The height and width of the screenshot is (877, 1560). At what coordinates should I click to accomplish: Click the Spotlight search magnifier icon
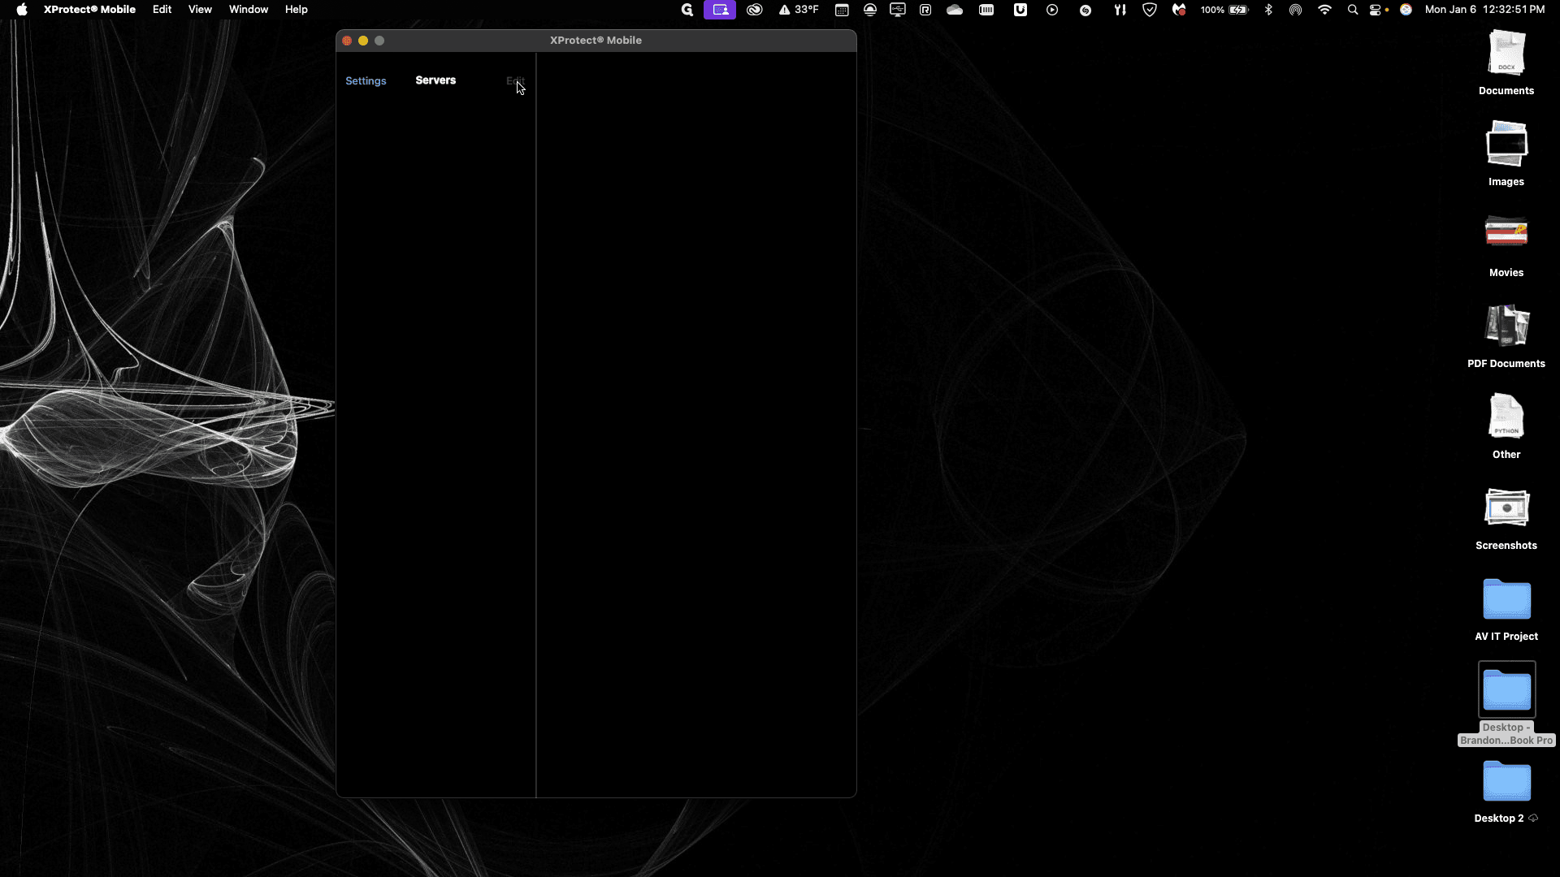pyautogui.click(x=1352, y=10)
